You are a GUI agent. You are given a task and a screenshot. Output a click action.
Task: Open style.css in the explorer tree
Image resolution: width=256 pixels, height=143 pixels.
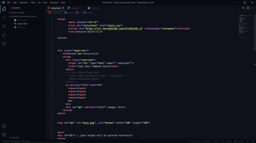pos(21,27)
